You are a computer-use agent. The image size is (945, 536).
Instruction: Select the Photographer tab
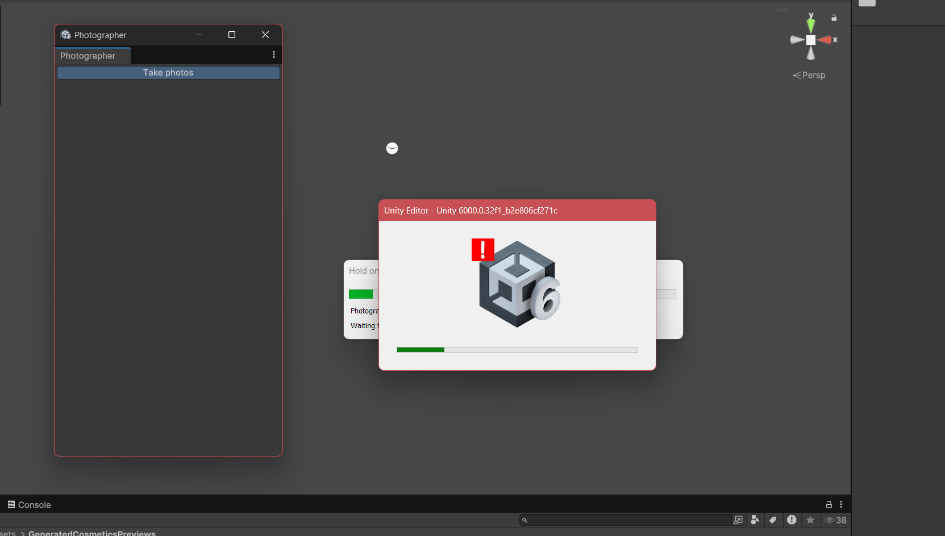pyautogui.click(x=93, y=56)
